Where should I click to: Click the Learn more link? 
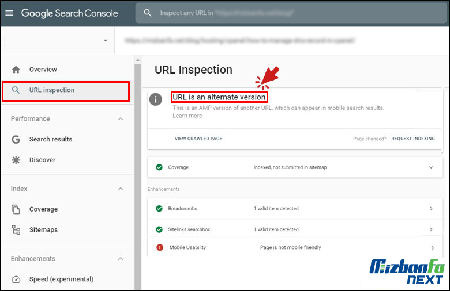pos(187,116)
